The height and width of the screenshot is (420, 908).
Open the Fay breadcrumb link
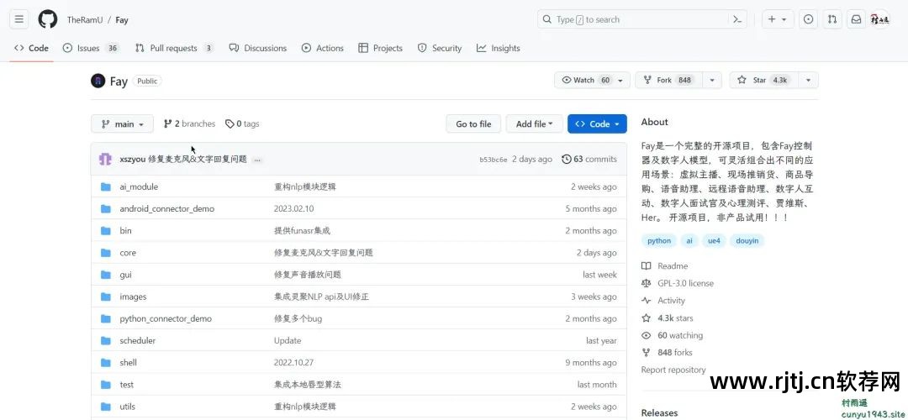[122, 19]
